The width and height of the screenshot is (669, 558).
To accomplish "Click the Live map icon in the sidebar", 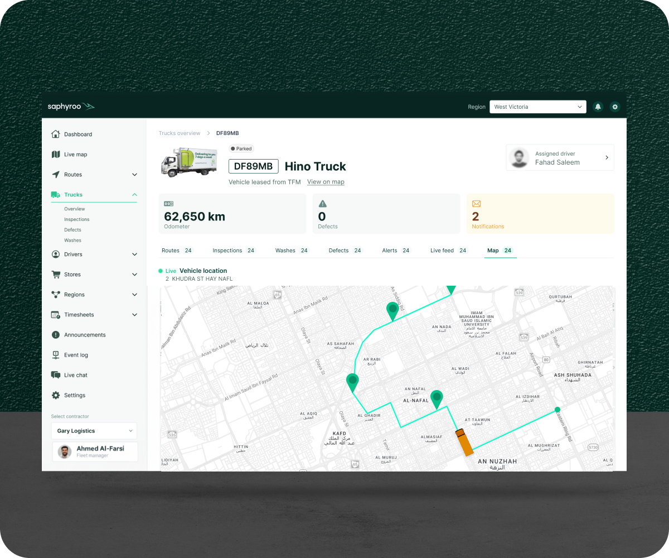I will pyautogui.click(x=55, y=154).
